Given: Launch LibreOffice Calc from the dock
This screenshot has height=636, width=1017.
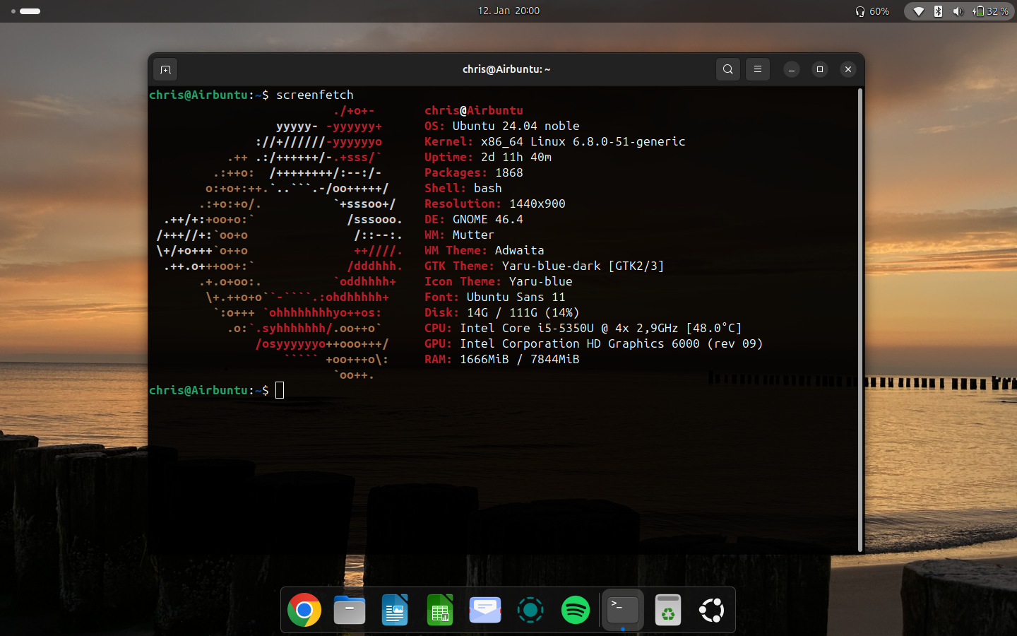Looking at the screenshot, I should click(440, 610).
